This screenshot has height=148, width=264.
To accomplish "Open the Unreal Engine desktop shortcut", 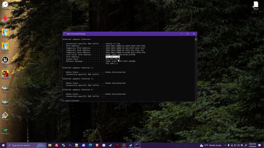I will tap(5, 62).
